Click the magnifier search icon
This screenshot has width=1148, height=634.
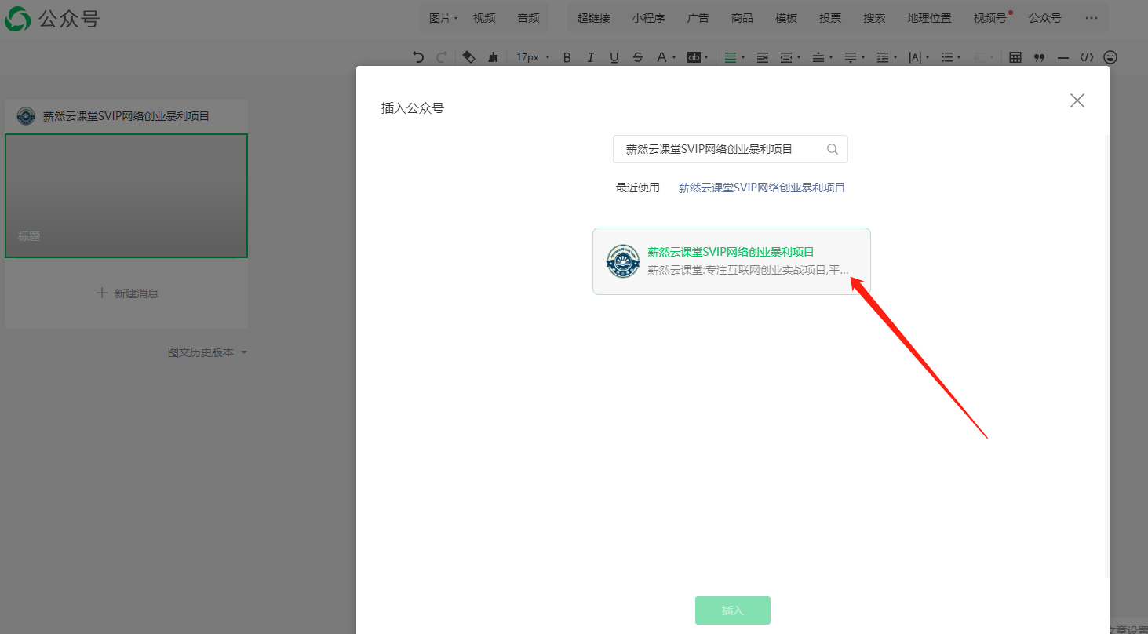click(833, 149)
